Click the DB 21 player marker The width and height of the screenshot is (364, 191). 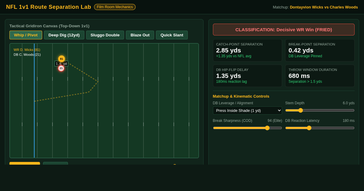click(61, 68)
